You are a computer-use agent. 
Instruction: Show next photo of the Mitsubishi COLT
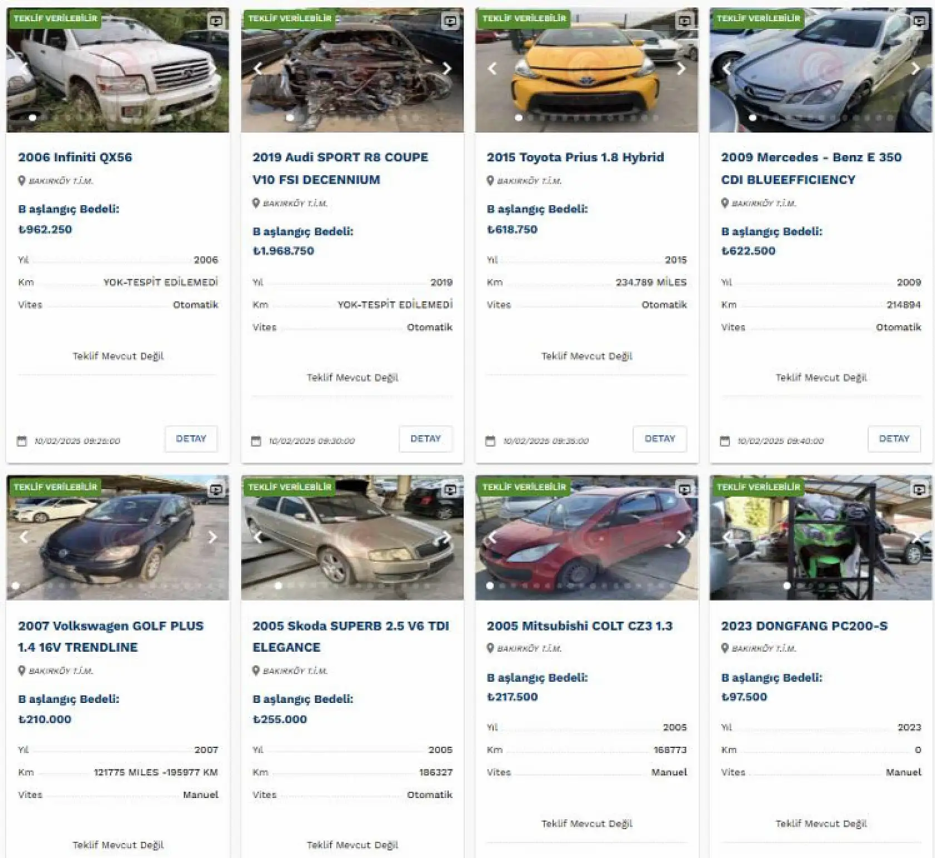tap(681, 537)
